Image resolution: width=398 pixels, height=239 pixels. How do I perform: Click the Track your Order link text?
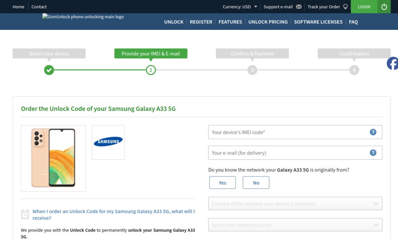pos(324,7)
